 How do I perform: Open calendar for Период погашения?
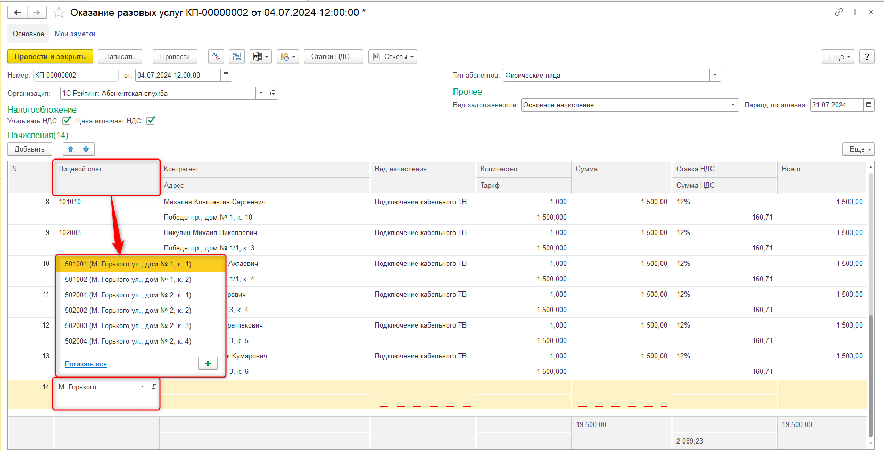click(869, 105)
